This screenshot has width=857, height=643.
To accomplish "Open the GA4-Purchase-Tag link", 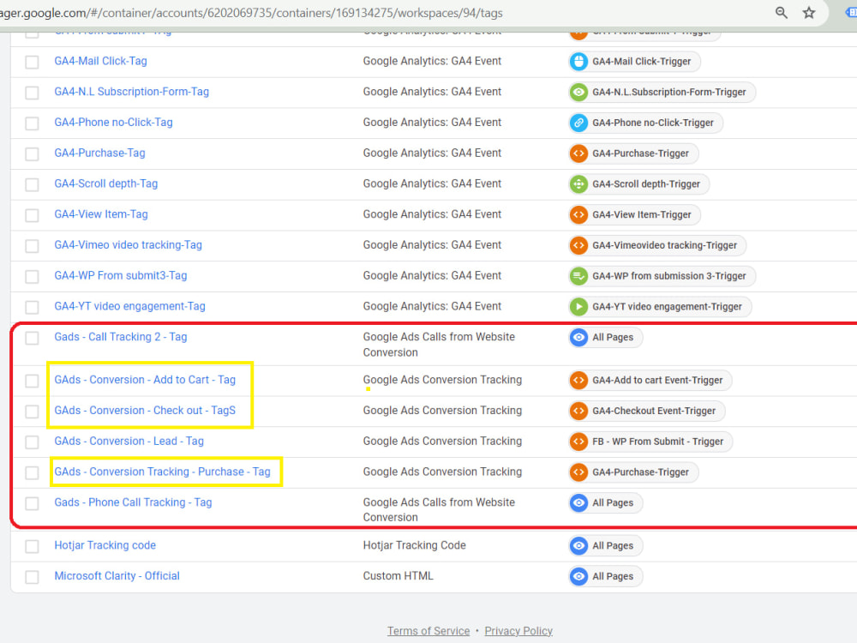I will tap(99, 153).
